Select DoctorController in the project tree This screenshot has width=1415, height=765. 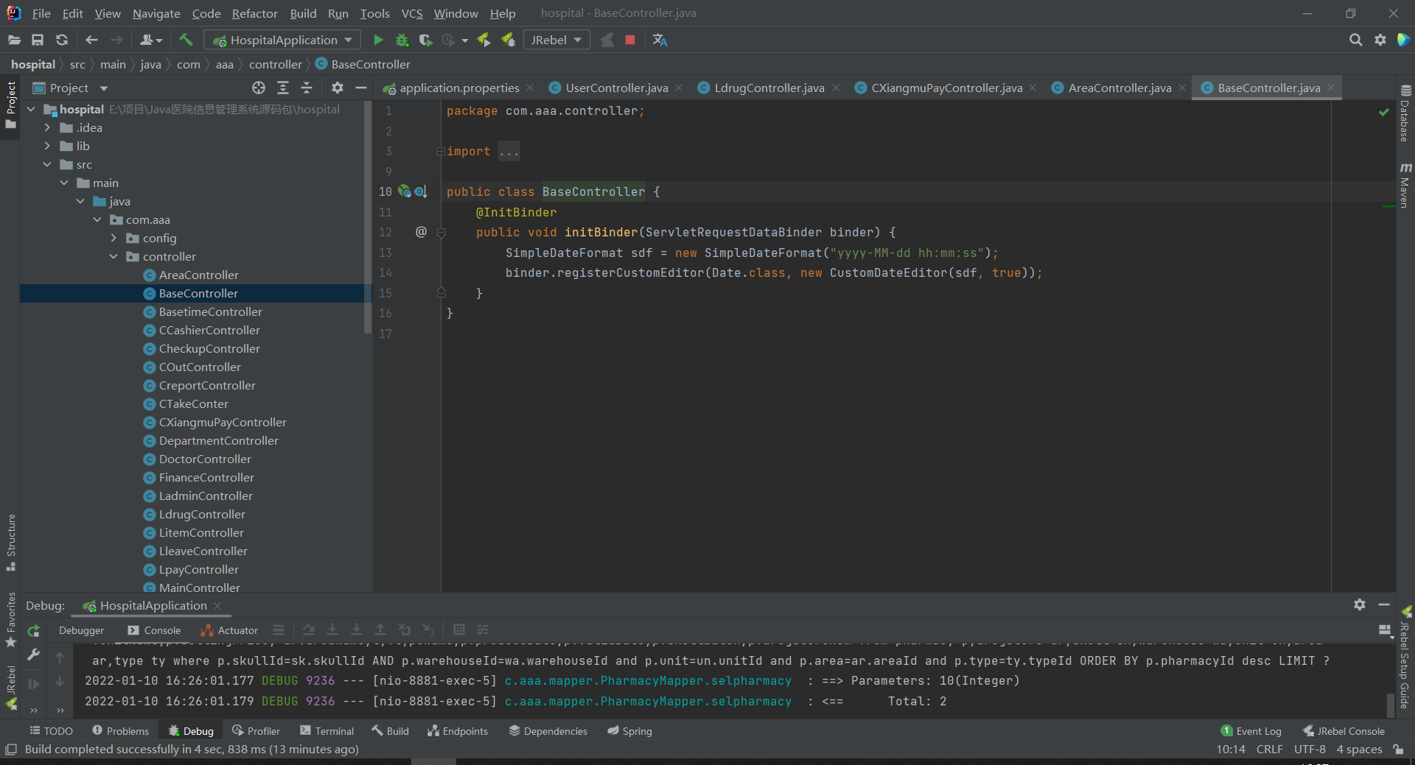tap(205, 459)
